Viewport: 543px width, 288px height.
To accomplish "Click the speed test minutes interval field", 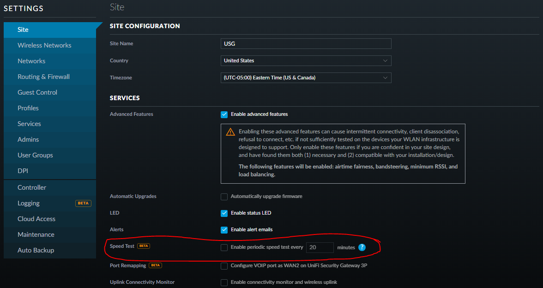I will (320, 247).
